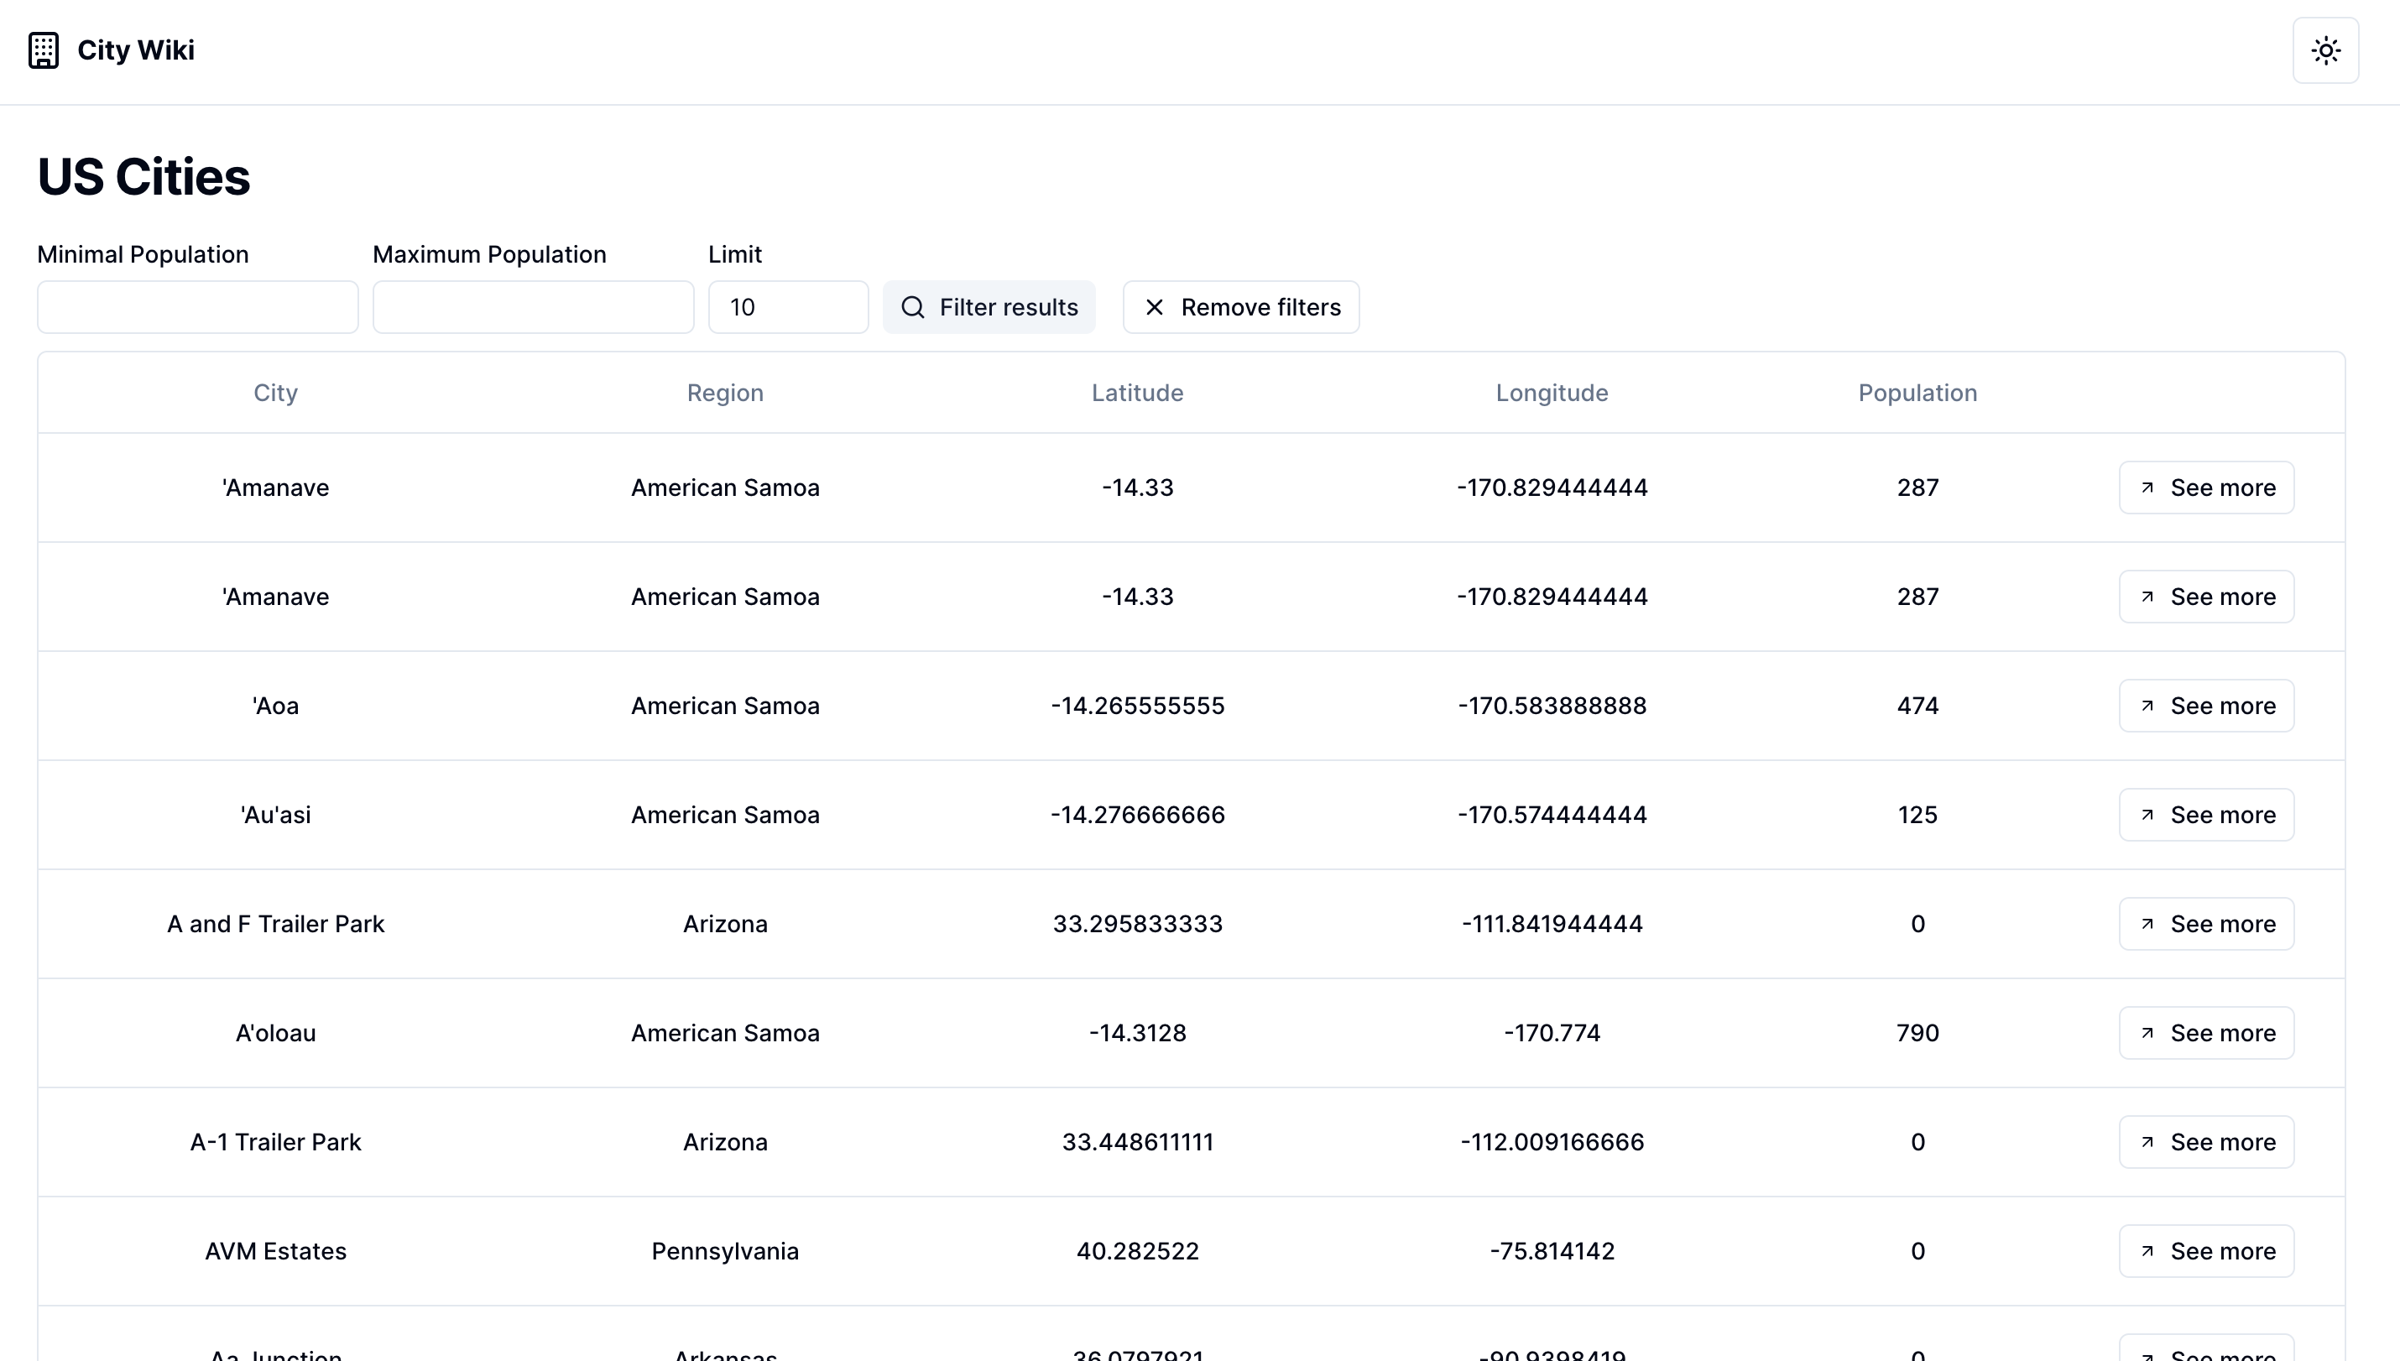Viewport: 2400px width, 1361px height.
Task: Open See more for A and F Trailer Park
Action: pyautogui.click(x=2206, y=924)
